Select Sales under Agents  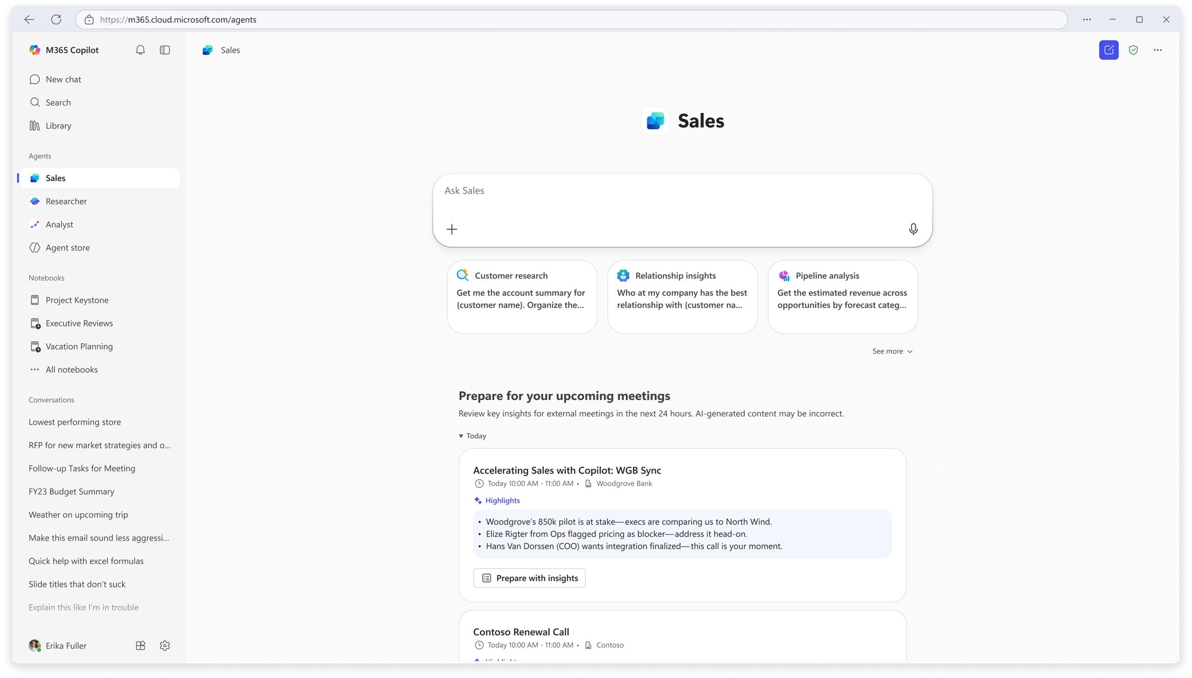(x=55, y=178)
